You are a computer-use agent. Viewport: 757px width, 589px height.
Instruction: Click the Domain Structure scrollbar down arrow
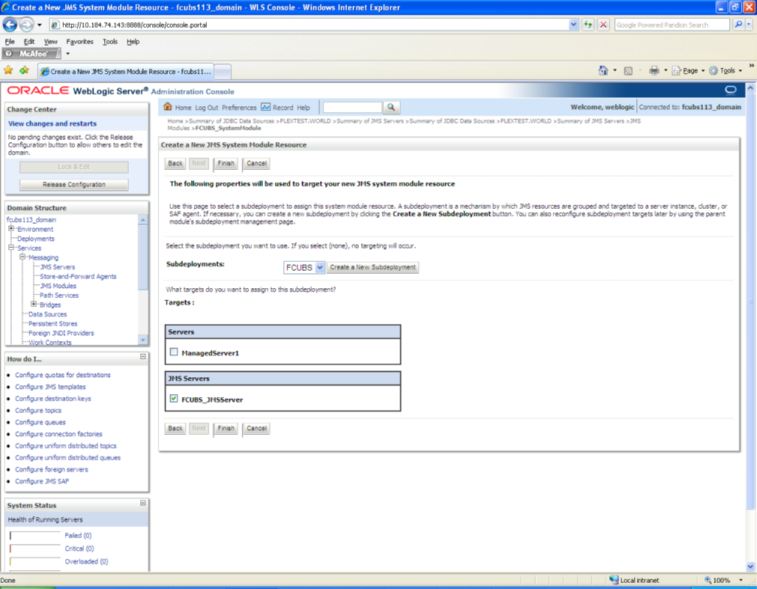143,340
